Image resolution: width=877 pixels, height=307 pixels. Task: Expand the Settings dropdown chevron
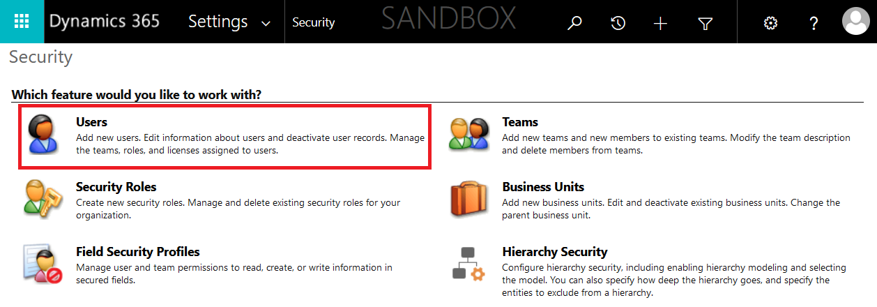[266, 24]
